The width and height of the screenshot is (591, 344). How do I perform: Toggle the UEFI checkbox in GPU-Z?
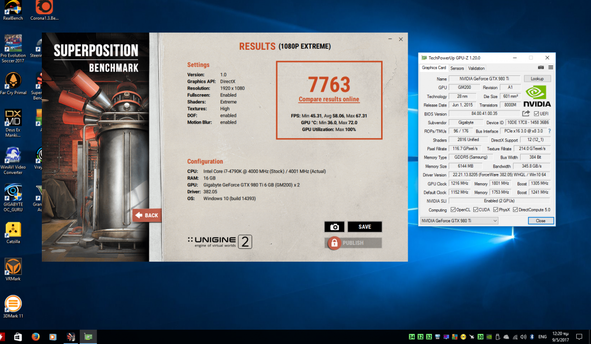pos(536,113)
